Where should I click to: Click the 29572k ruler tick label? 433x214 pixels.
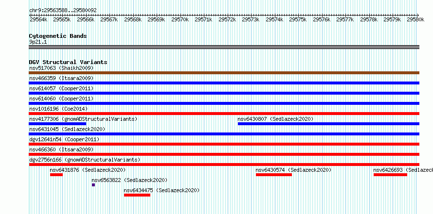coord(227,19)
